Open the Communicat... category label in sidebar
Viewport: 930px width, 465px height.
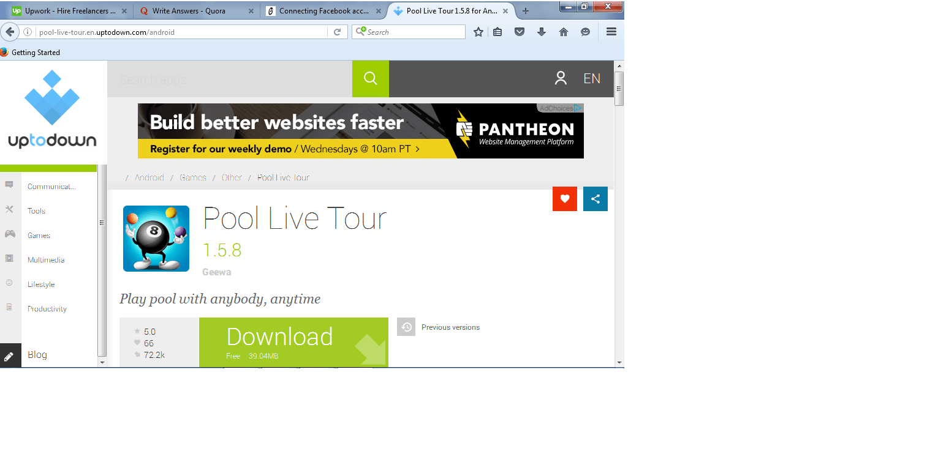pos(51,187)
